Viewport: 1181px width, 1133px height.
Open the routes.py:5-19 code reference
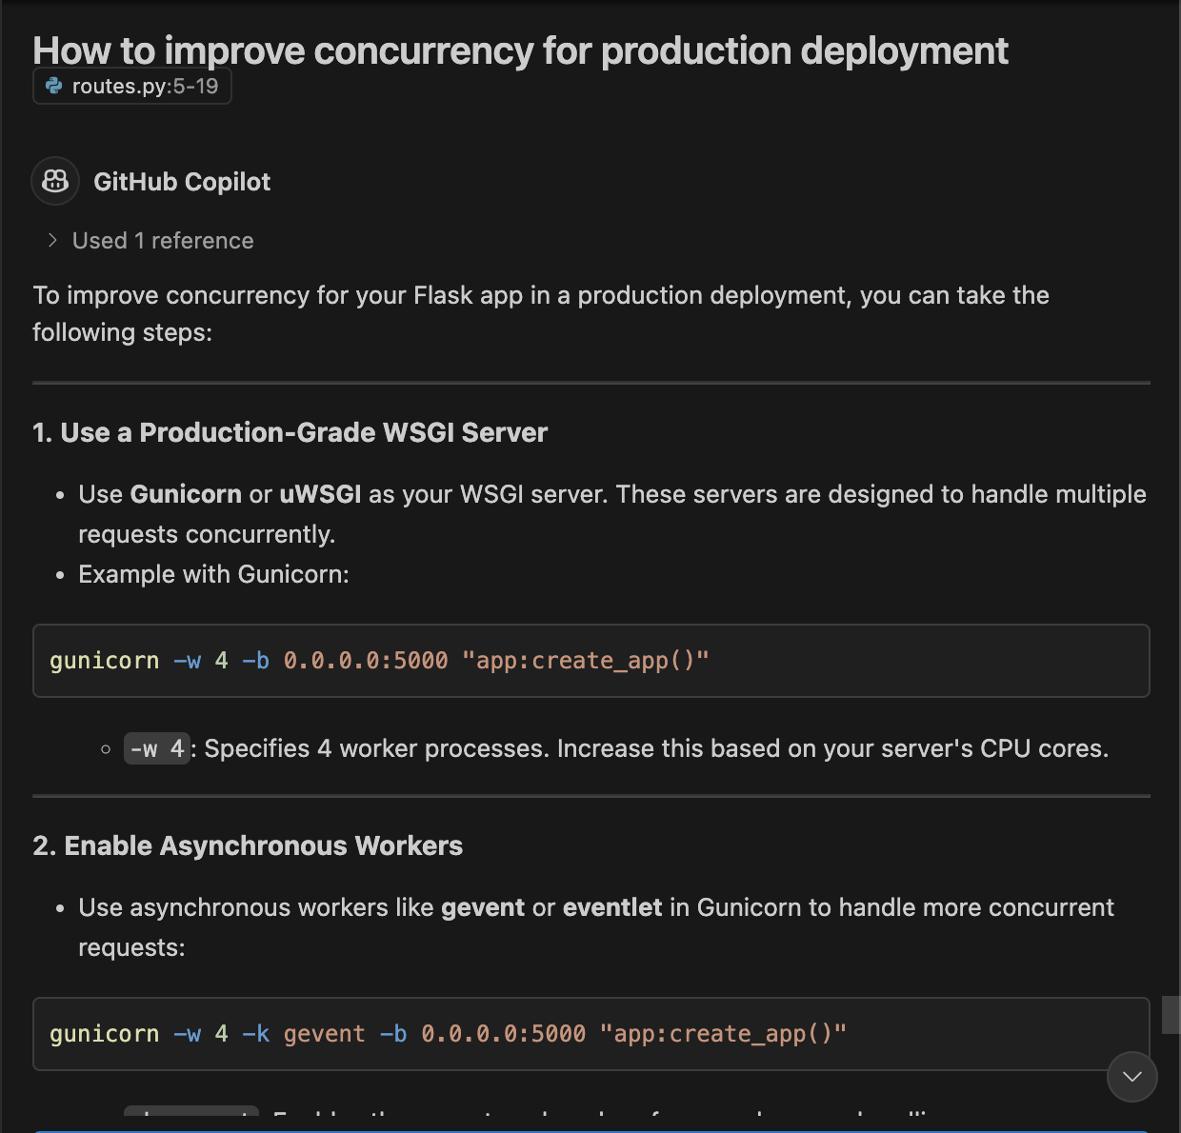point(131,86)
